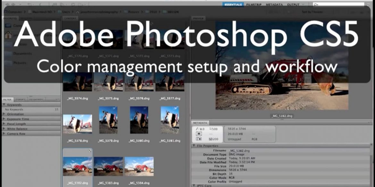Click the settings badge on _MG_5382 thumbnail
Image resolution: width=375 pixels, height=187 pixels.
point(90,151)
